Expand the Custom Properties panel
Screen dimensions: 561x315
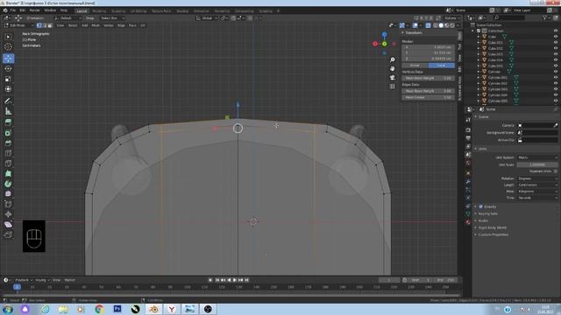[493, 234]
